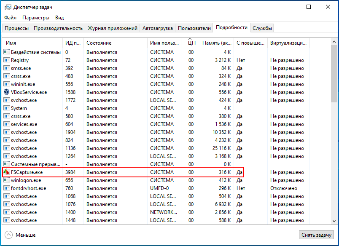Collapse view with the Меньше arrow
Viewport: 339px width, 246px height.
9,235
